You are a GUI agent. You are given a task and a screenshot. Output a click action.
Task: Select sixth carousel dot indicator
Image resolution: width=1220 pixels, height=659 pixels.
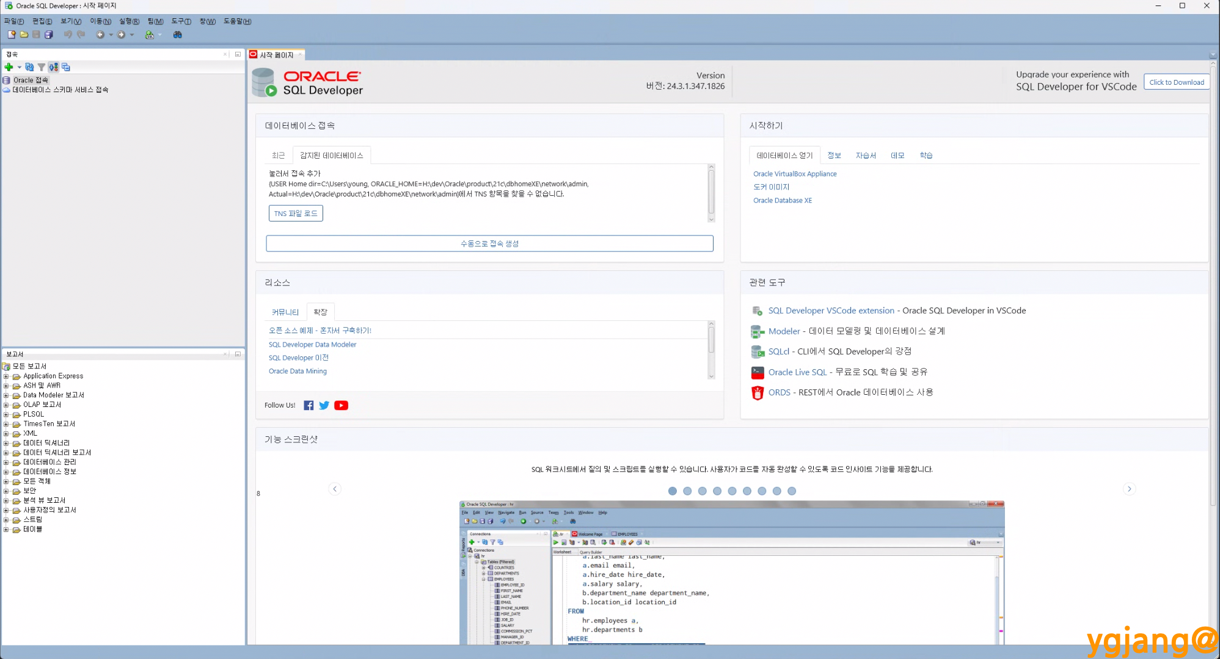pos(747,491)
